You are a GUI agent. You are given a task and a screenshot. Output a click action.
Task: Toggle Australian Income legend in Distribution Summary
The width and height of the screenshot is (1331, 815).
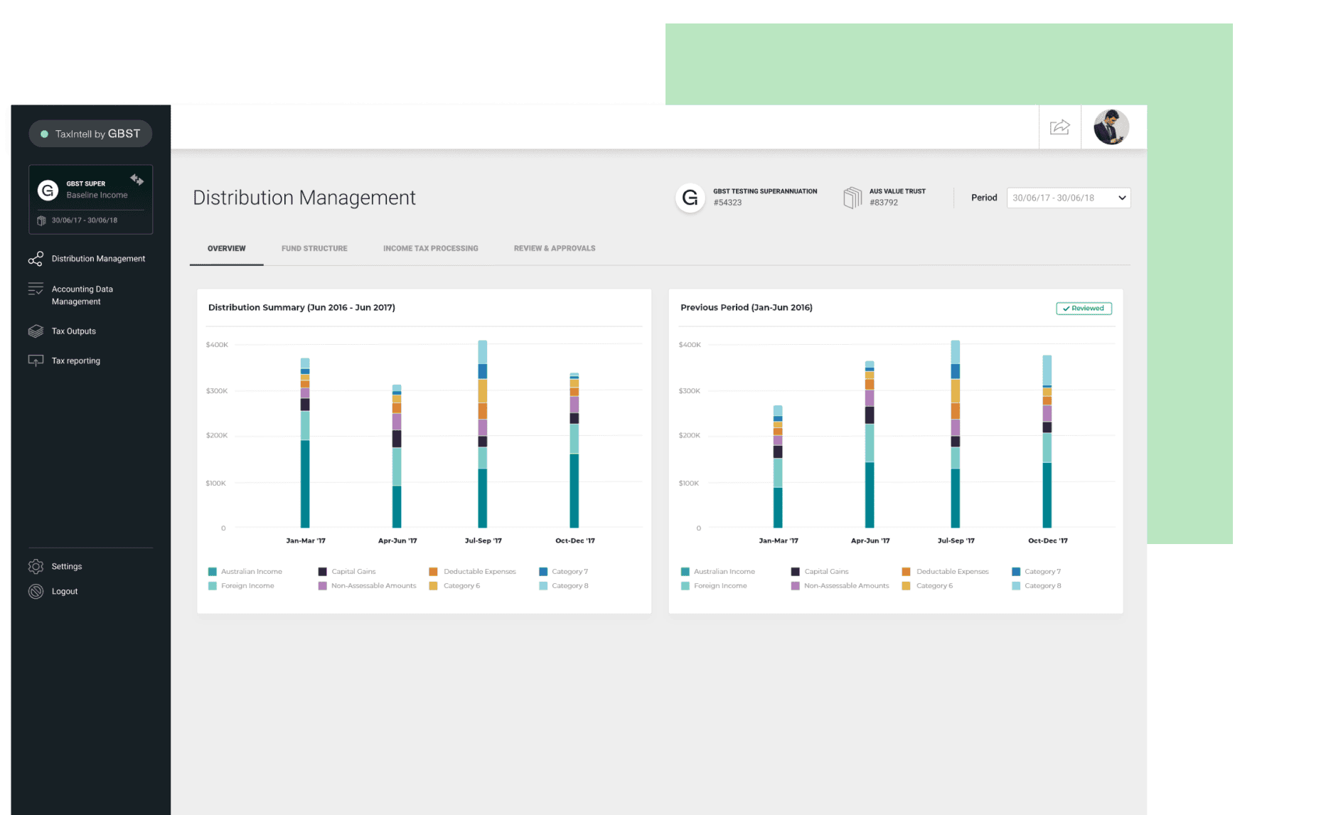tap(245, 572)
